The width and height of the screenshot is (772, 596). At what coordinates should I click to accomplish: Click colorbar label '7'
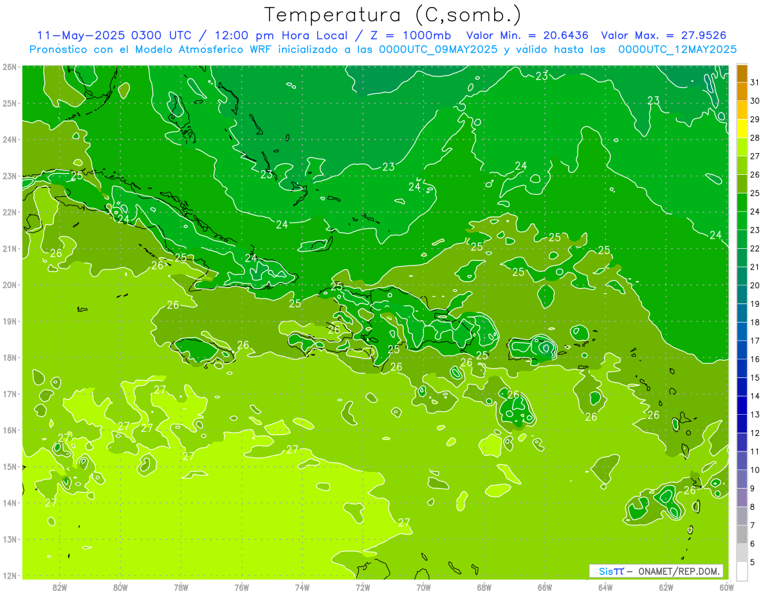753,525
